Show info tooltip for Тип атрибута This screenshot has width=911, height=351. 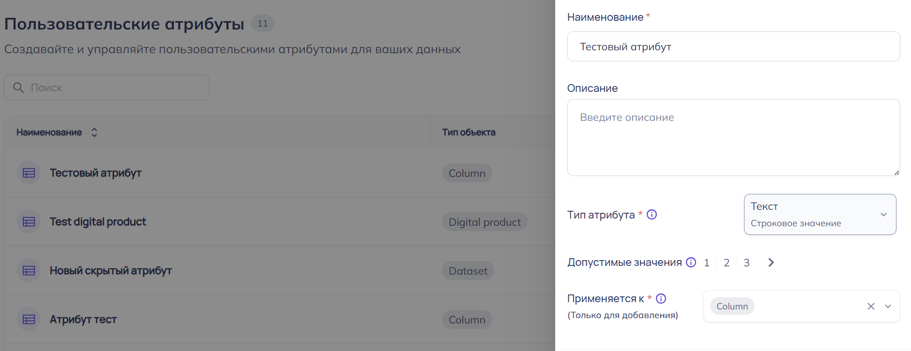pyautogui.click(x=652, y=214)
